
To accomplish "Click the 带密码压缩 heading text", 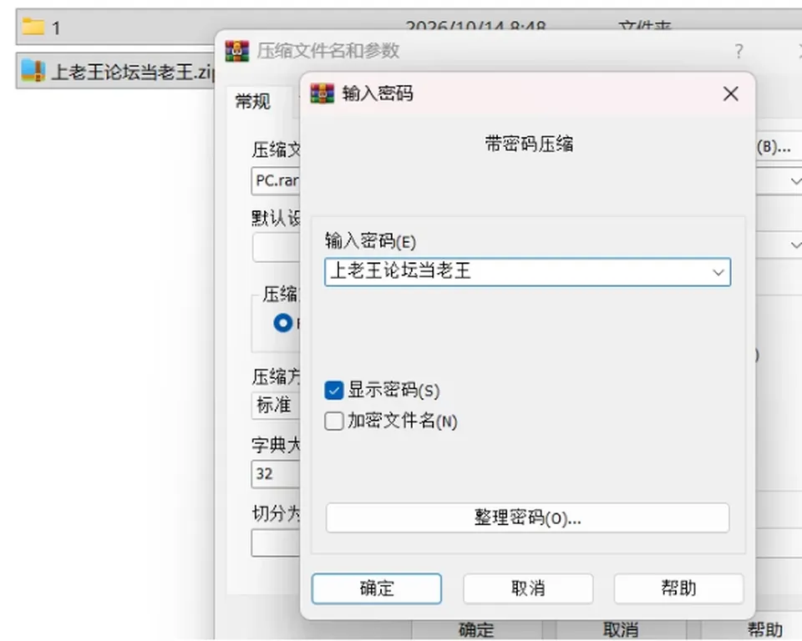I will pos(529,144).
